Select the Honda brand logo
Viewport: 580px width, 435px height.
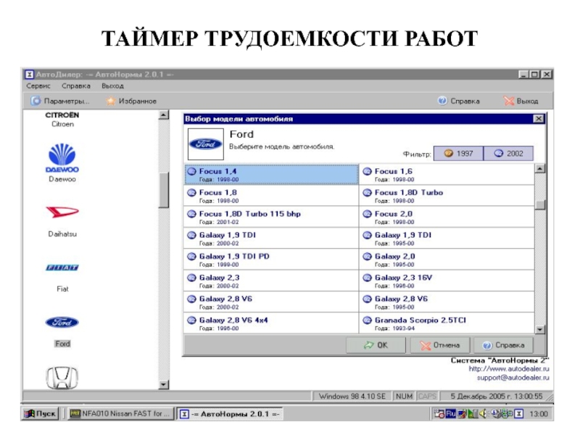[62, 378]
